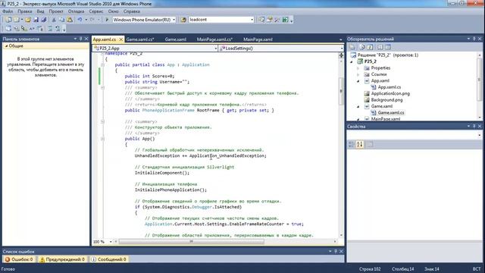
Task: Undo last action with the blue arrow
Action: point(80,20)
